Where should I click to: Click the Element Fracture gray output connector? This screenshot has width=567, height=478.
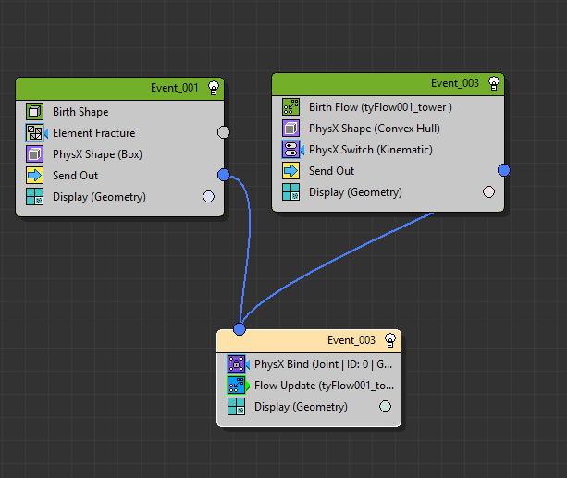224,132
